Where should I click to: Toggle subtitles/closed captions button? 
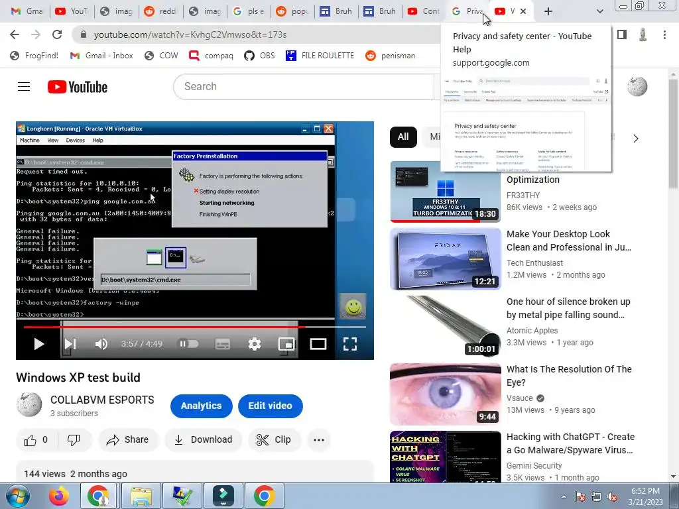click(x=223, y=344)
